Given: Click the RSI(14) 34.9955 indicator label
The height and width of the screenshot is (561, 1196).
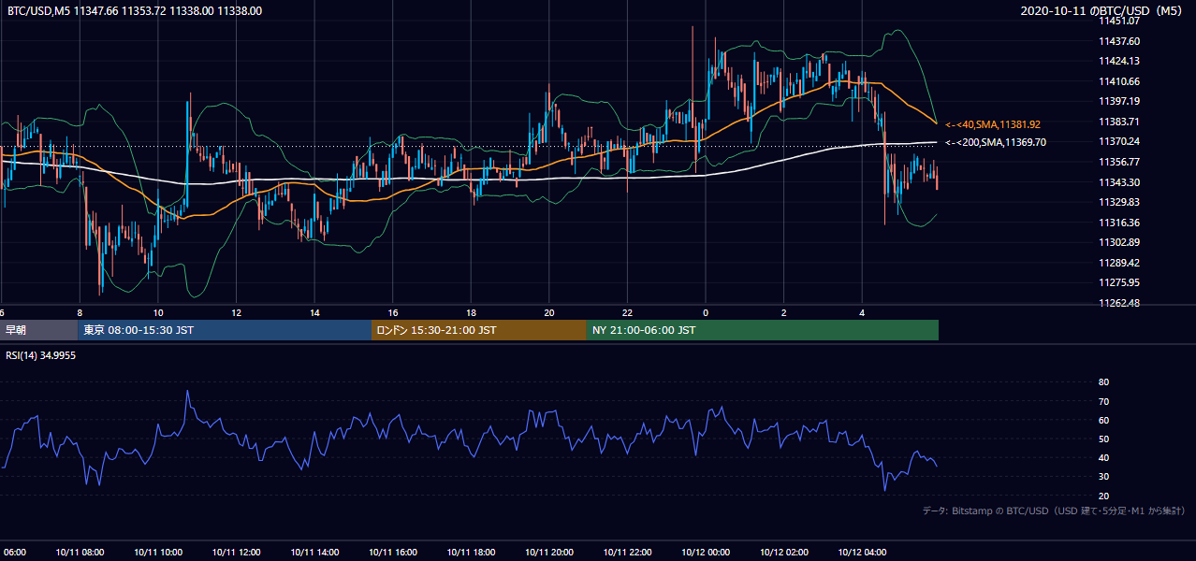Looking at the screenshot, I should (x=41, y=355).
